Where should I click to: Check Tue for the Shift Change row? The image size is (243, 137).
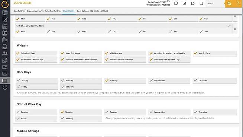coord(61,32)
